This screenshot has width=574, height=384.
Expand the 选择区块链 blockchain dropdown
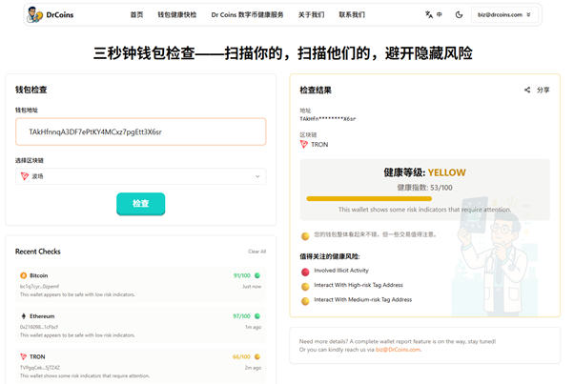pos(140,176)
